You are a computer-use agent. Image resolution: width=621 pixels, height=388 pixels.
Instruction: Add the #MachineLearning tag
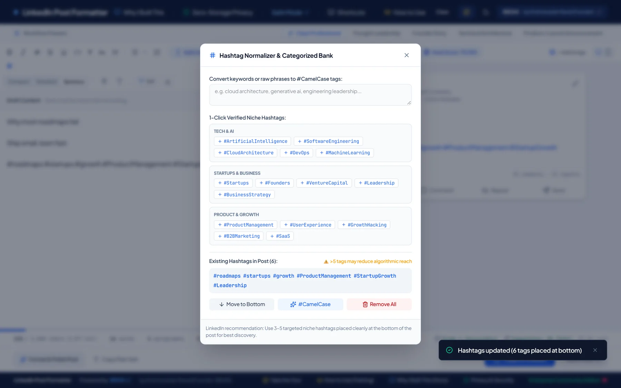(x=345, y=153)
